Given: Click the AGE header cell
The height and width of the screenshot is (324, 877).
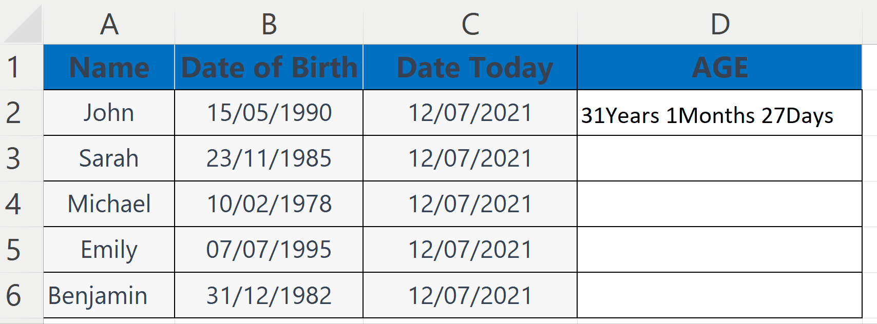Looking at the screenshot, I should pyautogui.click(x=719, y=67).
